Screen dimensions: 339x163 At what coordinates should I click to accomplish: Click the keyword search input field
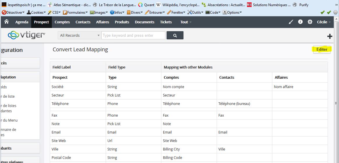(133, 35)
